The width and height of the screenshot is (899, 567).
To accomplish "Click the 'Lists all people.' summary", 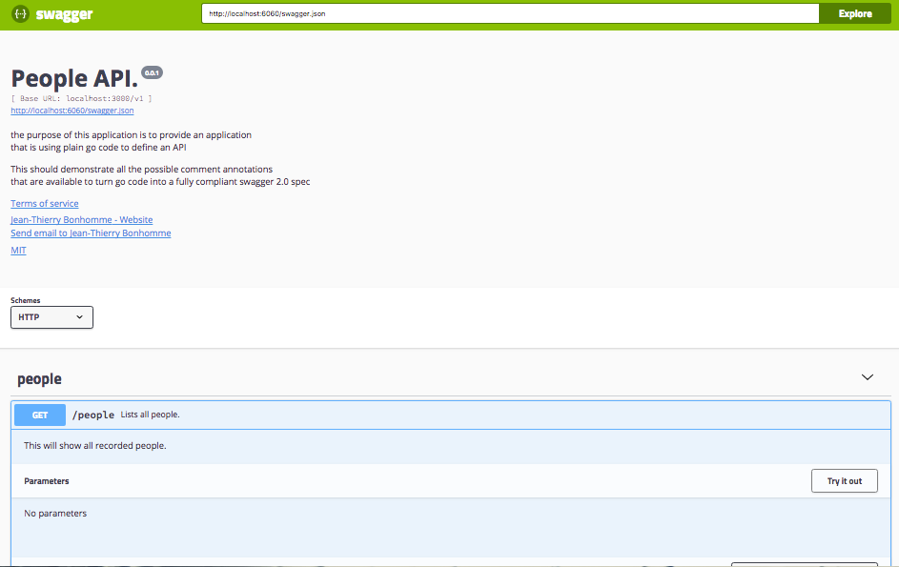I will click(x=151, y=415).
